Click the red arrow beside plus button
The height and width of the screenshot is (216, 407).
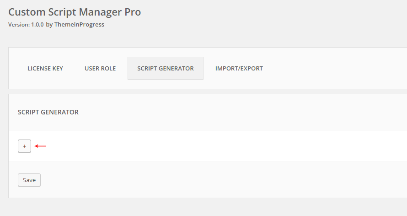click(41, 146)
